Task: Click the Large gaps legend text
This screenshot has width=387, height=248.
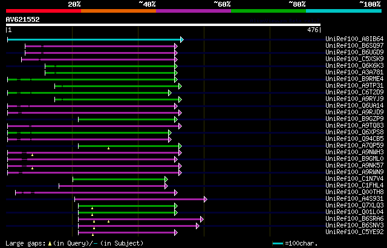Action: coord(74,243)
